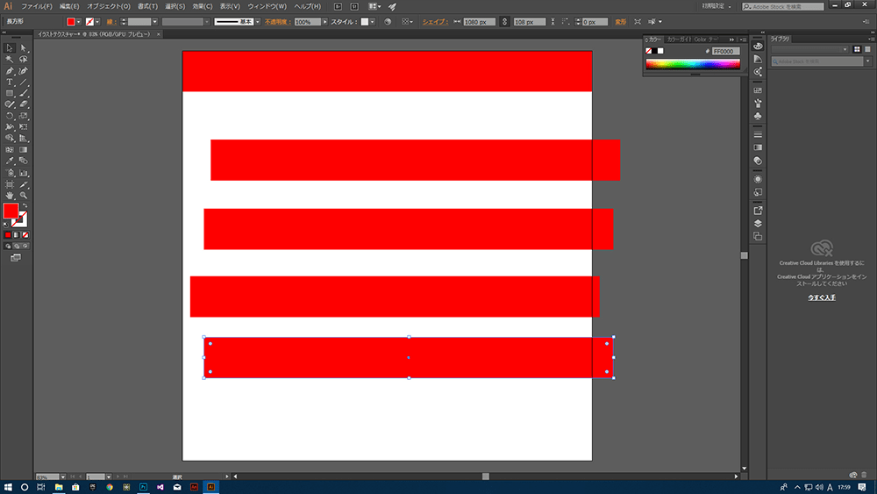Screen dimensions: 877x494
Task: Click the 変形 transform link in control bar
Action: click(x=620, y=22)
